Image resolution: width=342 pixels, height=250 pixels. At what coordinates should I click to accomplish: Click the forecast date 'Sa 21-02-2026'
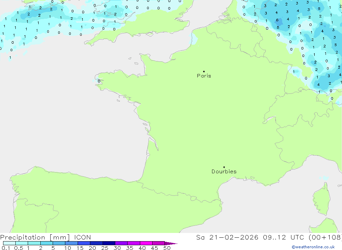tap(227, 237)
